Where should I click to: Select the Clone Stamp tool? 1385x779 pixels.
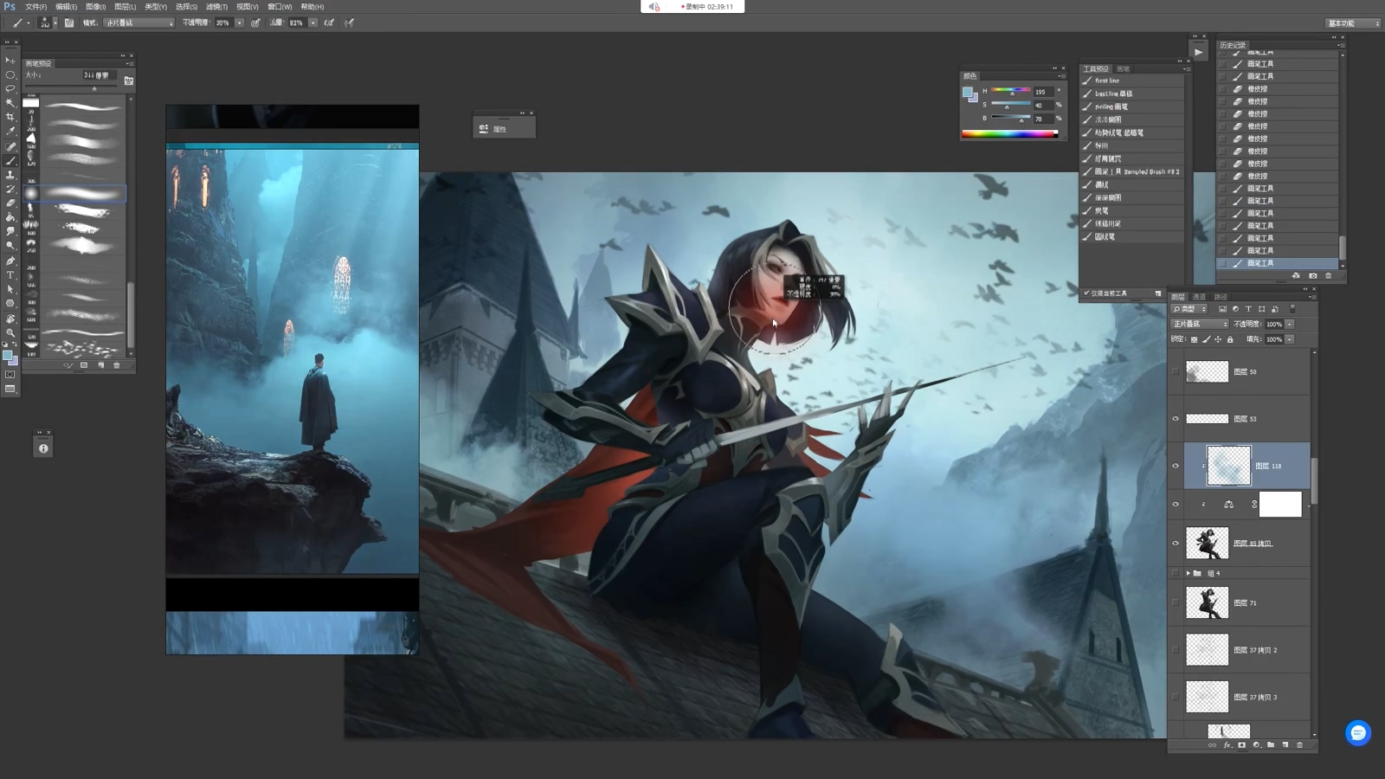(x=10, y=175)
